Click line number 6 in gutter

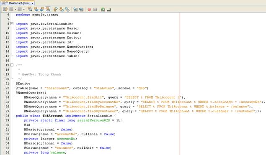[x=8, y=15]
